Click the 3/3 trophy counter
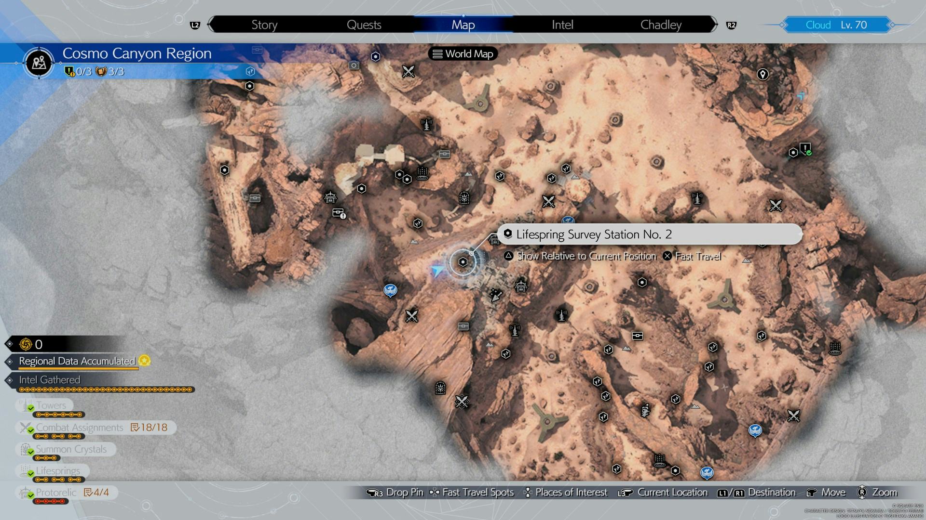The image size is (926, 520). [x=110, y=72]
